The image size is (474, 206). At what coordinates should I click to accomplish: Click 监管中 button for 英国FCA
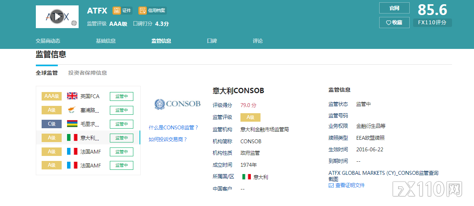click(x=121, y=96)
